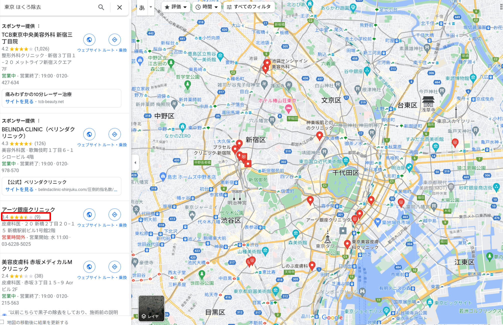Image resolution: width=503 pixels, height=325 pixels.
Task: Open BELINDA CLINIC listing title
Action: pyautogui.click(x=38, y=133)
